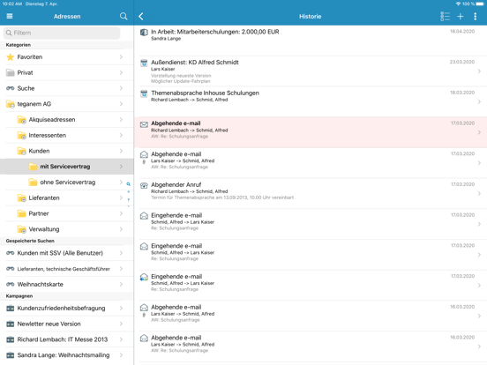Expand teganem AG chevron
Image resolution: width=487 pixels, height=365 pixels.
[x=121, y=104]
